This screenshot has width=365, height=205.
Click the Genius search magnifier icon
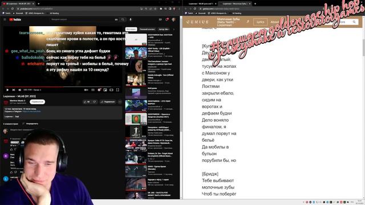click(354, 22)
